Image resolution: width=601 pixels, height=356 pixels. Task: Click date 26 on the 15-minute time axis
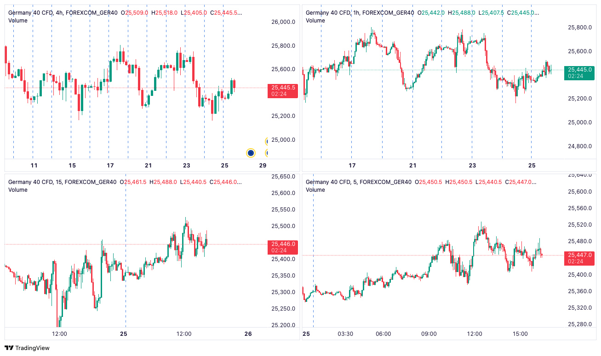(x=248, y=334)
